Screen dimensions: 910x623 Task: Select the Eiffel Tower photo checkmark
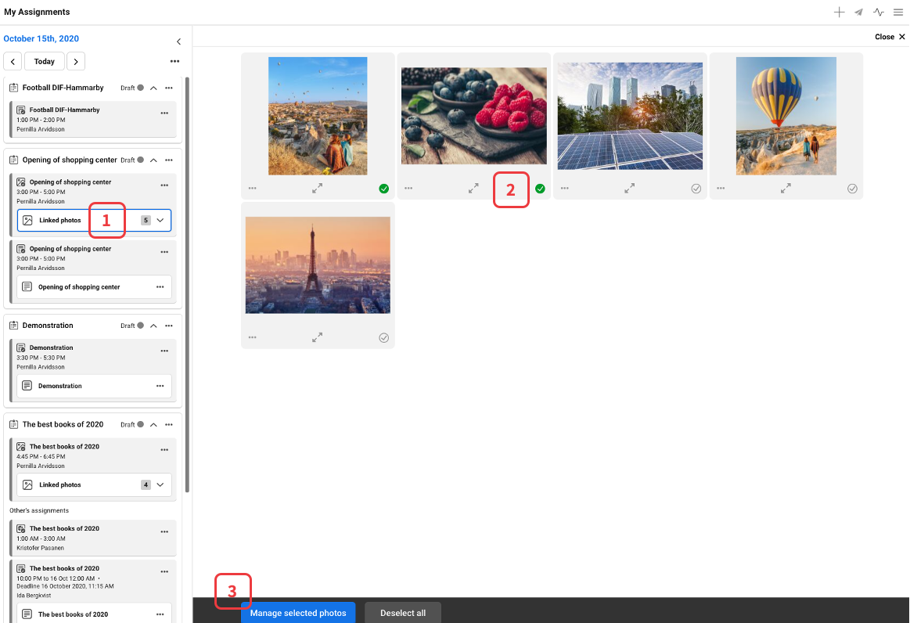383,337
